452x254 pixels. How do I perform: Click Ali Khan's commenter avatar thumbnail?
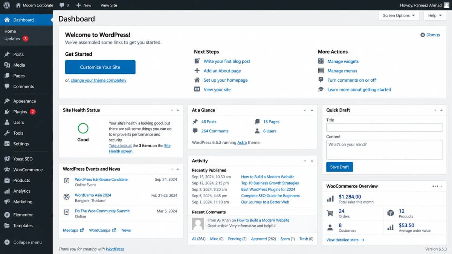coord(198,224)
